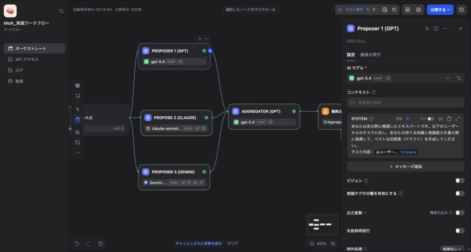Select pointer mode tool
This screenshot has width=471, height=252.
click(x=77, y=109)
